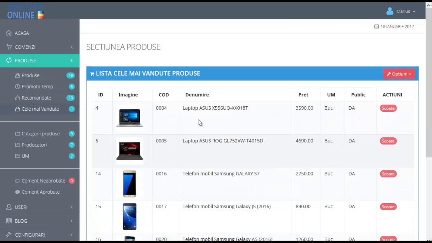This screenshot has width=432, height=243.
Task: Click the price 3590.00
Action: [x=304, y=108]
